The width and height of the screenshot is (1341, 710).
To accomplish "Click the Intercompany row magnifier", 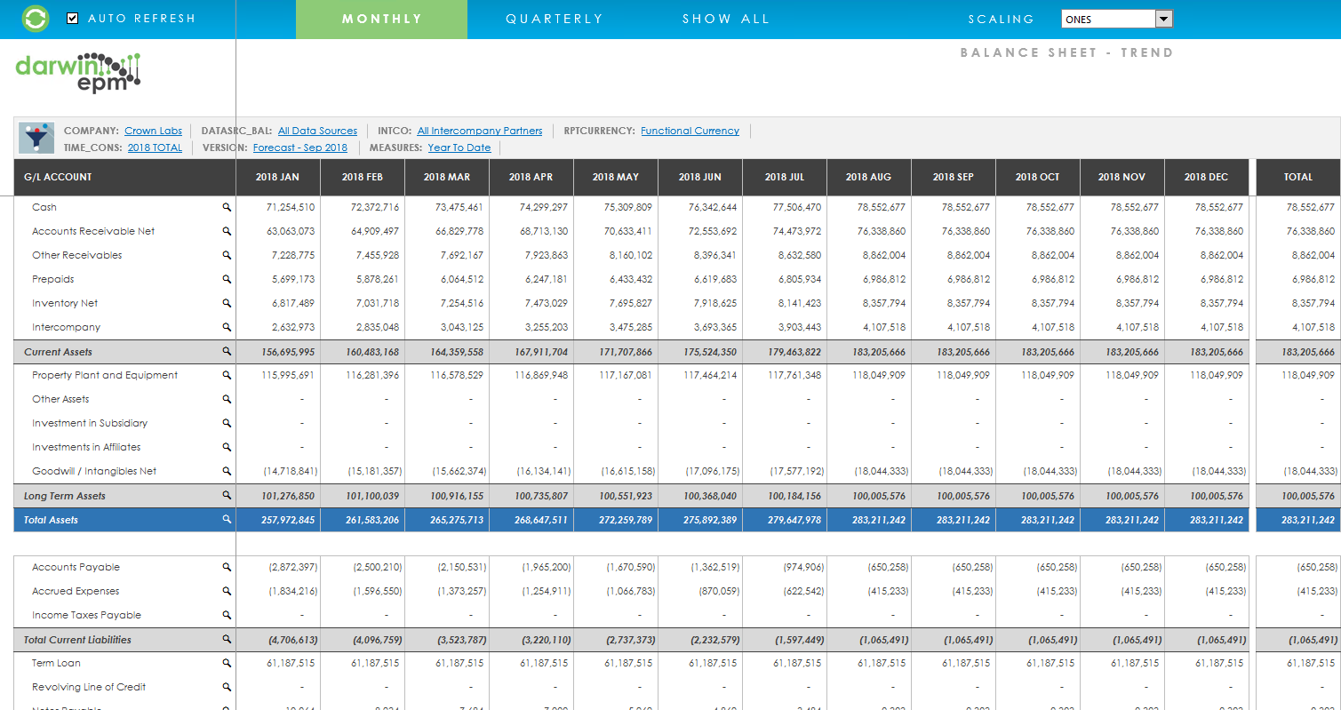I will click(227, 327).
